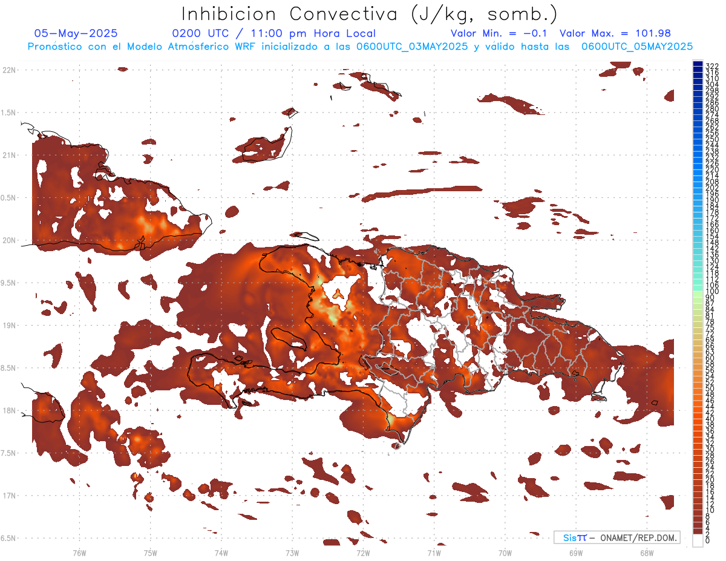Click the "22N" latitude label

tap(9, 70)
